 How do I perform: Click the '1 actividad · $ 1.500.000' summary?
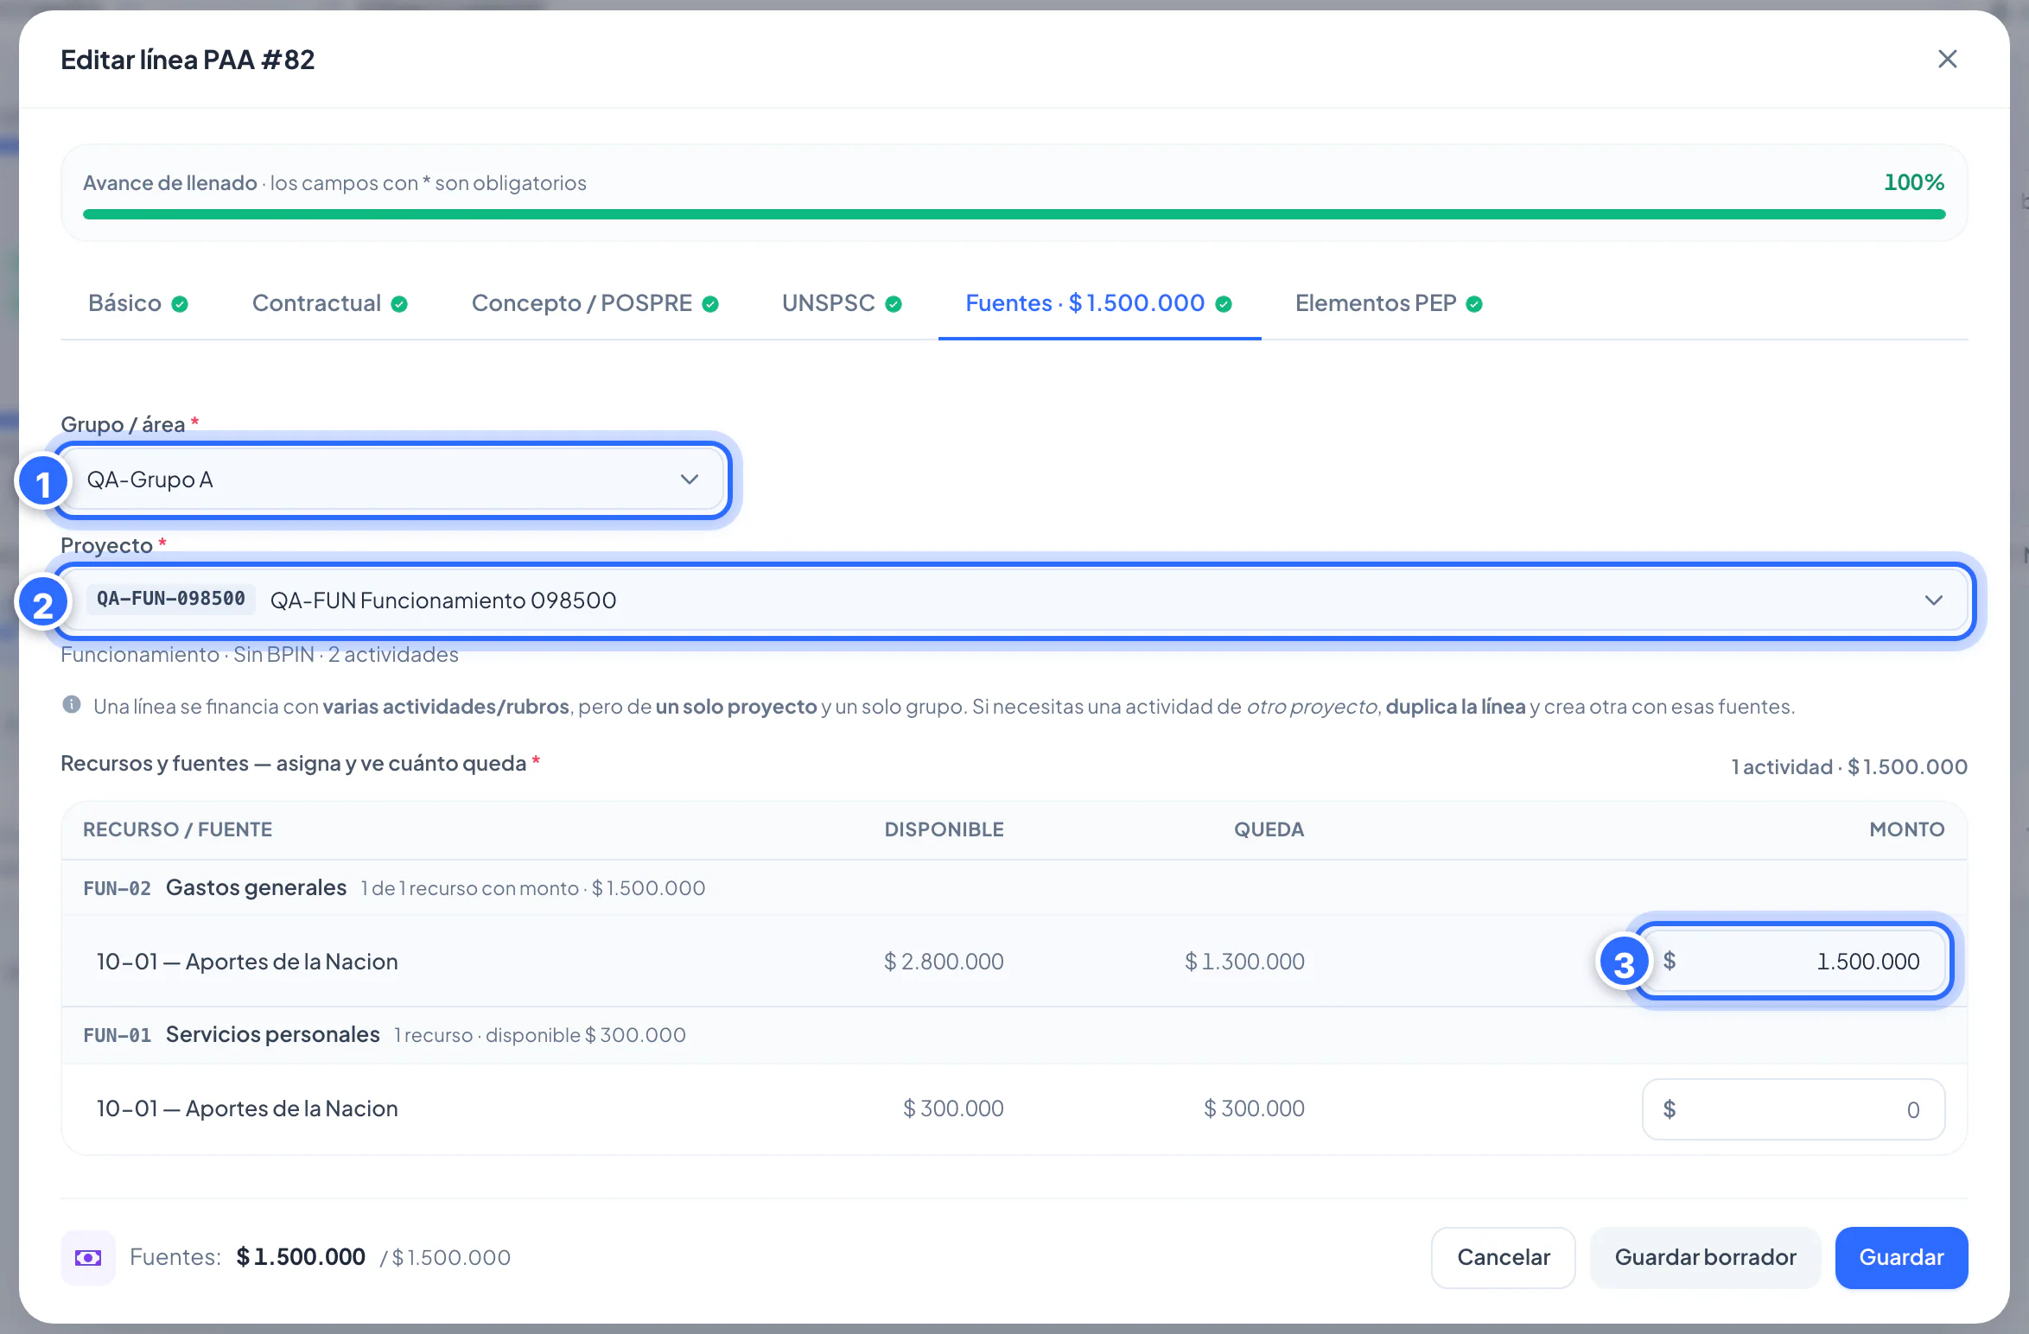pos(1849,766)
